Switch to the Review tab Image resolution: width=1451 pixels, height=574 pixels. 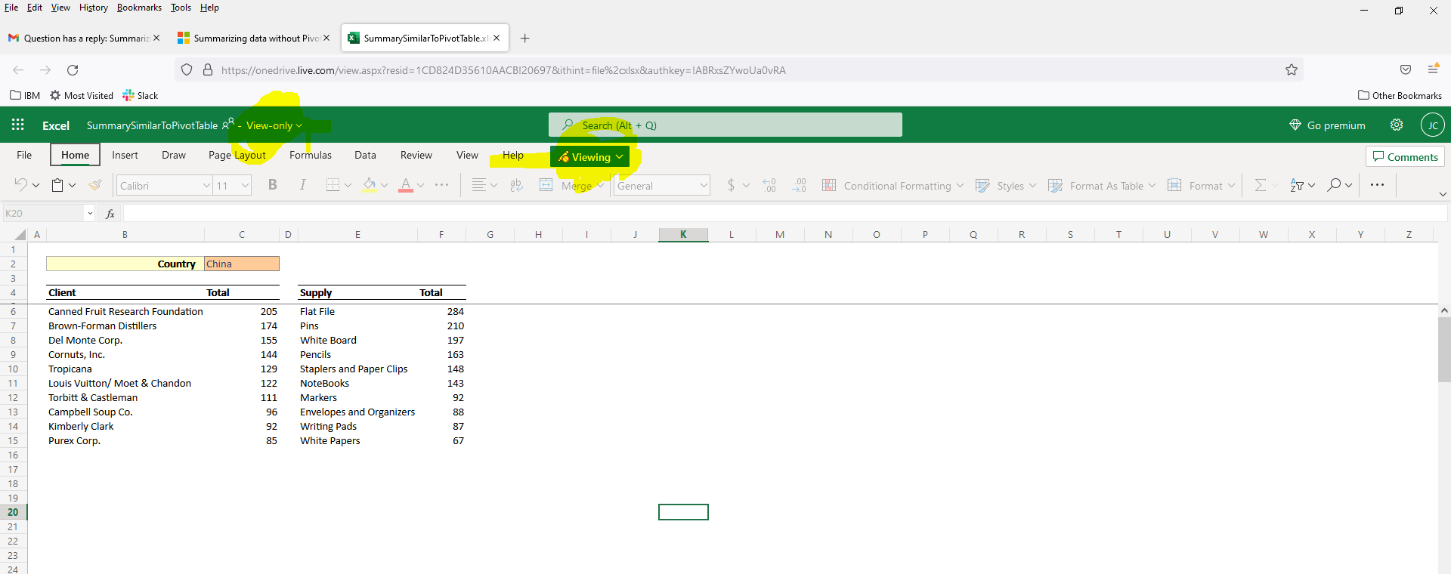click(416, 155)
